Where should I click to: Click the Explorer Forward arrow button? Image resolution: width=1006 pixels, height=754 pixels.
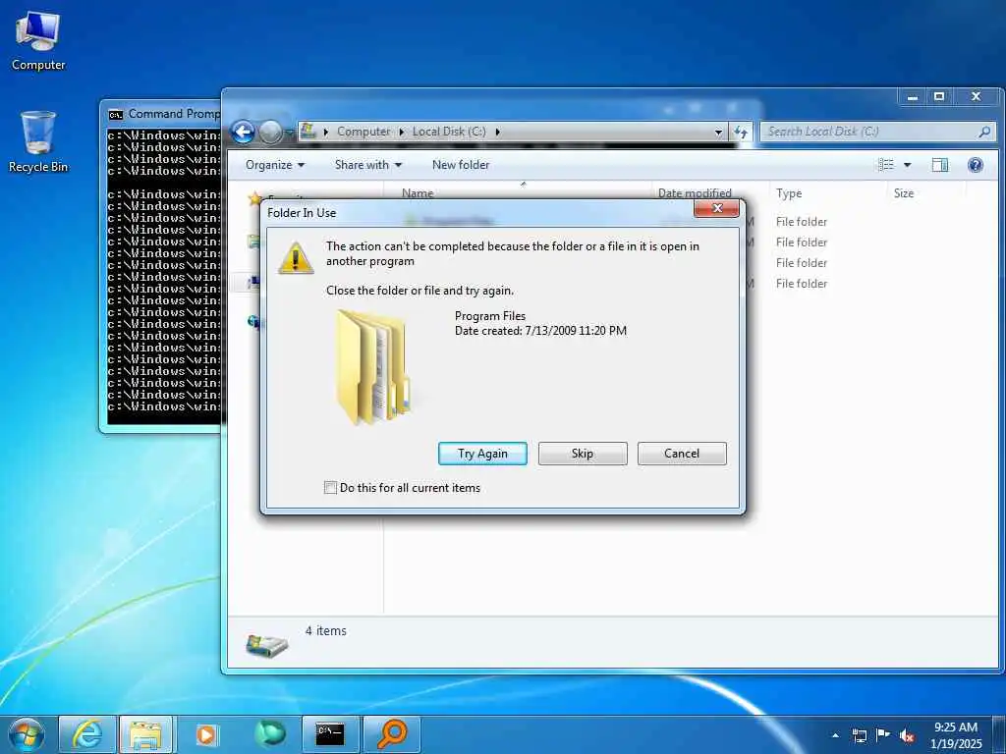(x=270, y=133)
